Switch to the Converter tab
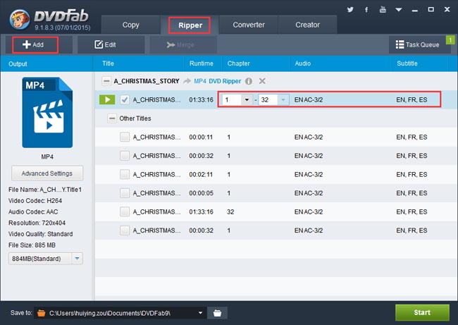Image resolution: width=458 pixels, height=325 pixels. 249,25
